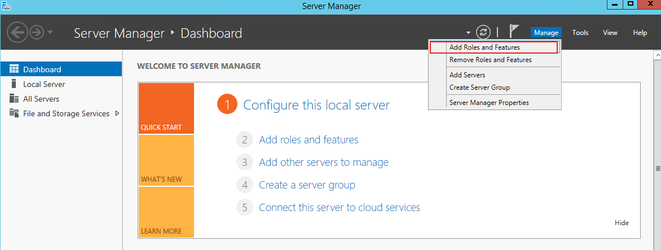Click the step 5 number circle
This screenshot has height=250, width=661.
245,208
